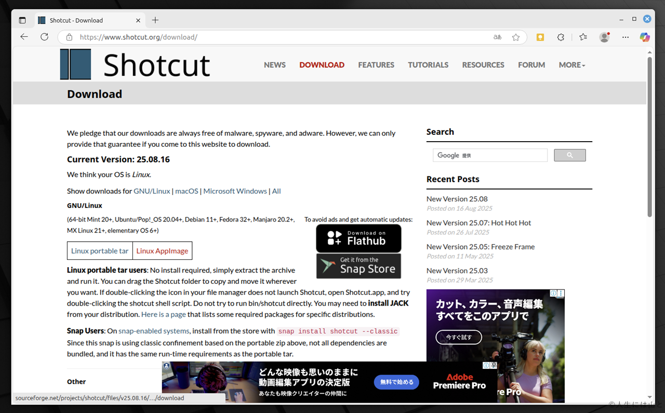This screenshot has height=413, width=665.
Task: Click the Linux portable tar button
Action: 100,251
